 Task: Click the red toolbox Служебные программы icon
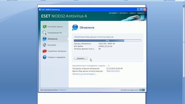[x=45, y=51]
